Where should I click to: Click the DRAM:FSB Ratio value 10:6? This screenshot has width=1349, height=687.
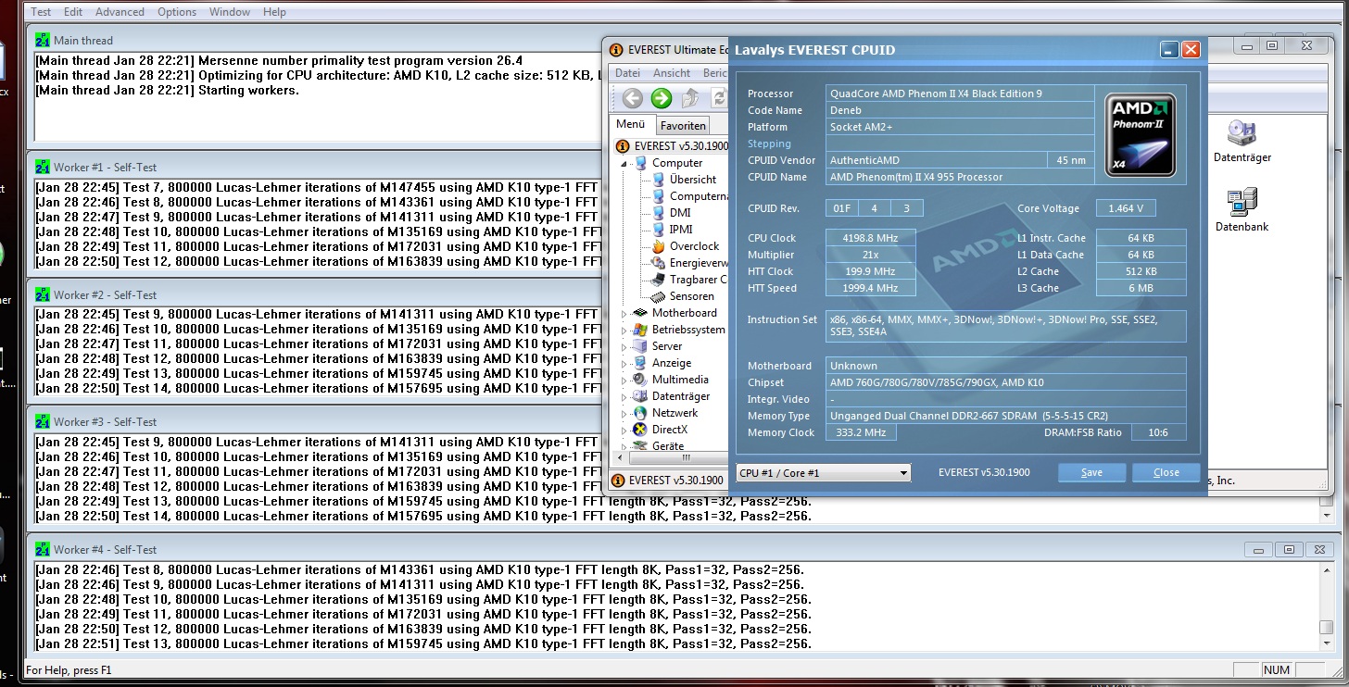[1157, 432]
